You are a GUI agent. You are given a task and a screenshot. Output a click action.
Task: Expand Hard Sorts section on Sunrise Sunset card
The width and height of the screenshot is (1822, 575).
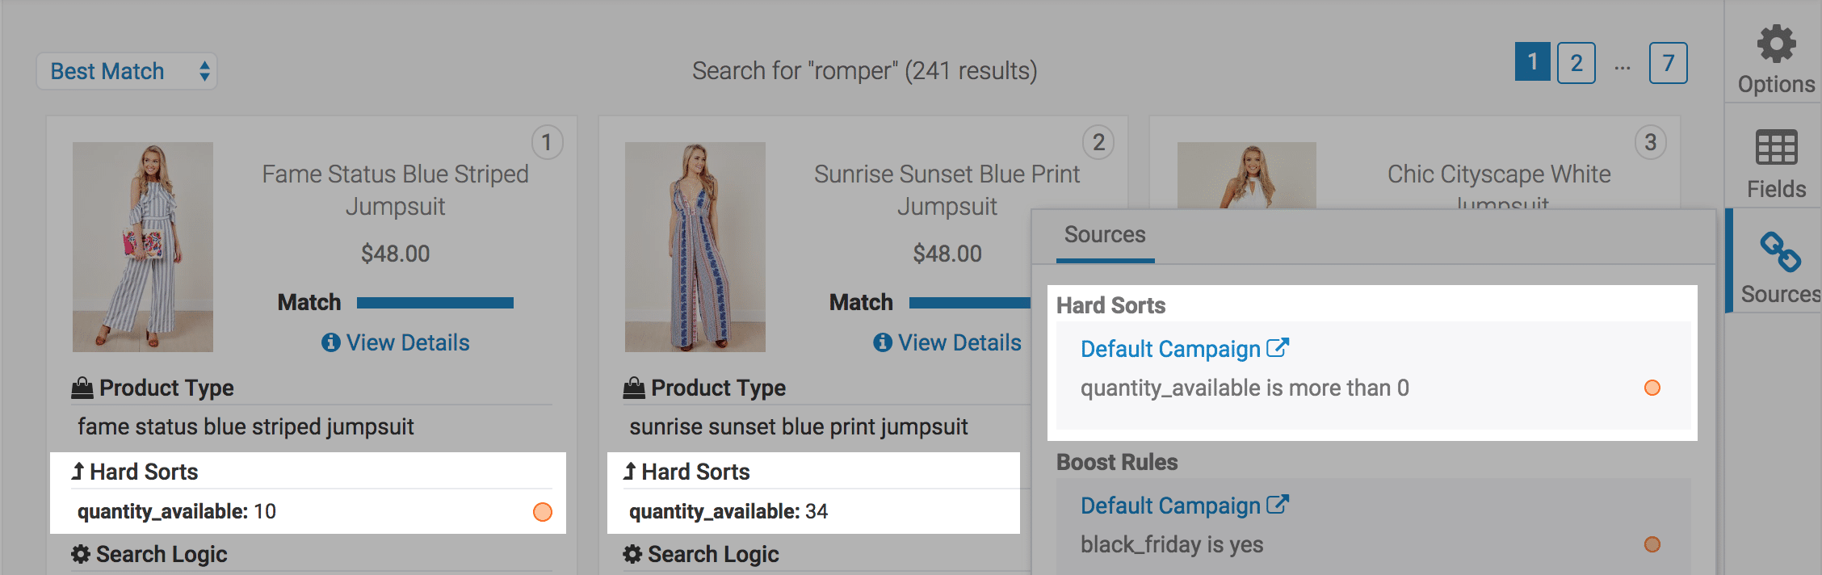tap(686, 472)
